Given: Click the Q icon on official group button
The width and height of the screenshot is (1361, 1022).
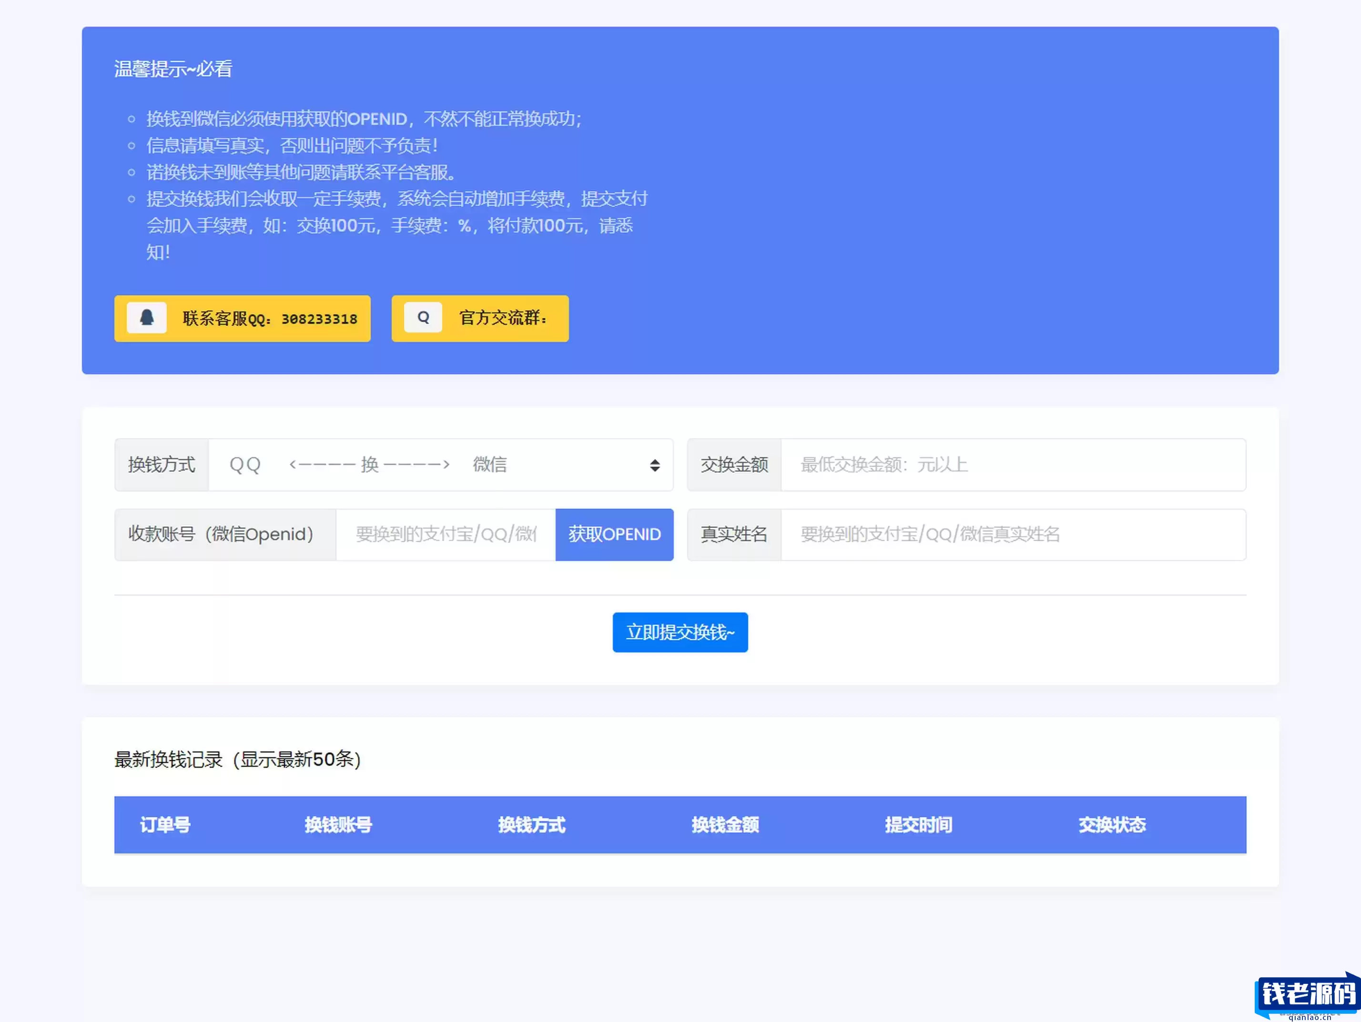Looking at the screenshot, I should 423,318.
